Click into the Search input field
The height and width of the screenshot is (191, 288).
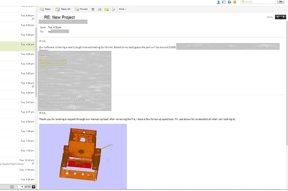coord(259,2)
